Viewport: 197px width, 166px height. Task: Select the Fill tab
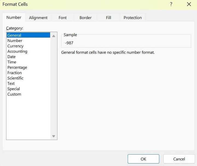109,18
